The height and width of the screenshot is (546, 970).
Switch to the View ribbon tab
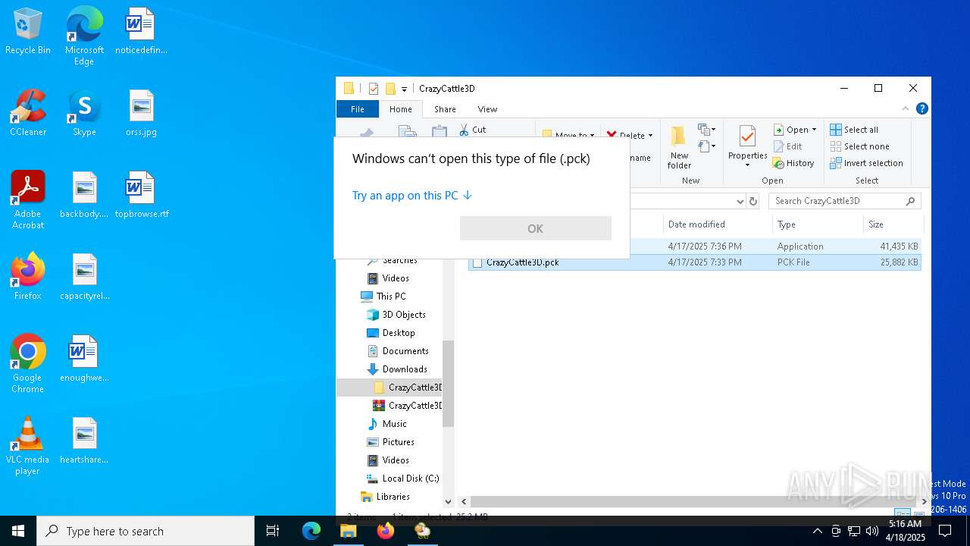(x=487, y=109)
